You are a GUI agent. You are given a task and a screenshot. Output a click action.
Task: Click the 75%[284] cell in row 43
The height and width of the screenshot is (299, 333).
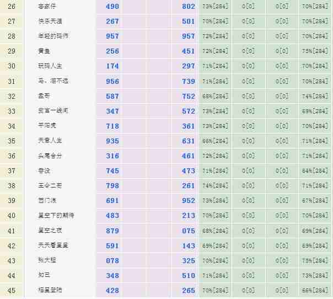point(315,260)
